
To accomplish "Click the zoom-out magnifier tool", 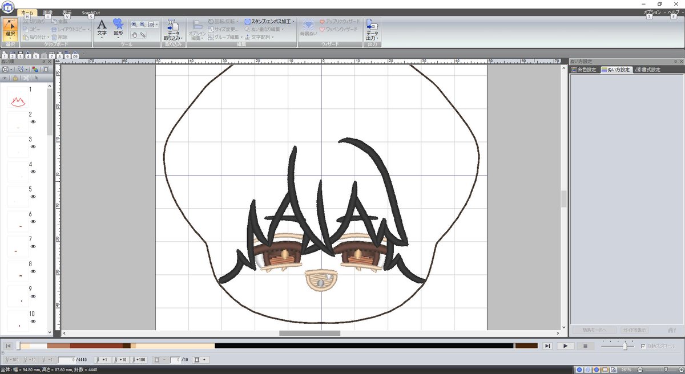I will pyautogui.click(x=143, y=25).
